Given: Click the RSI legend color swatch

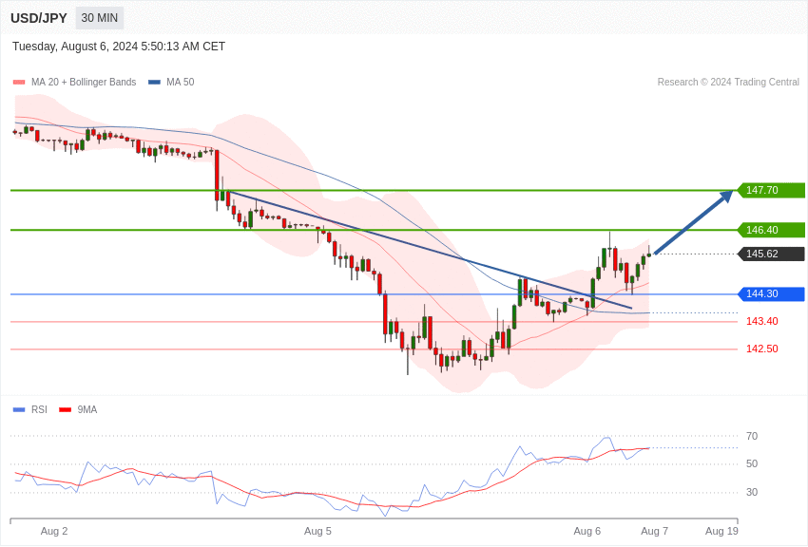Looking at the screenshot, I should (19, 410).
